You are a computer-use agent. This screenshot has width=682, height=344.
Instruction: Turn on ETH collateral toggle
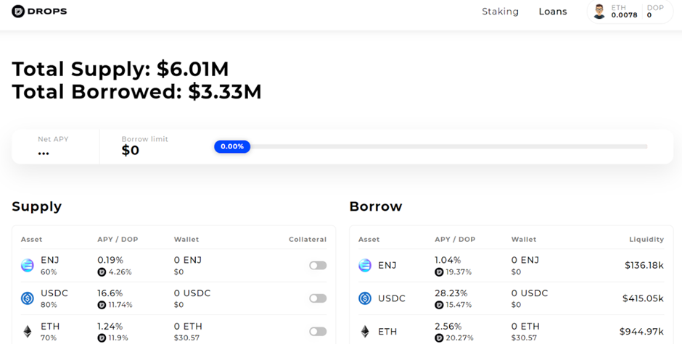[x=318, y=332]
